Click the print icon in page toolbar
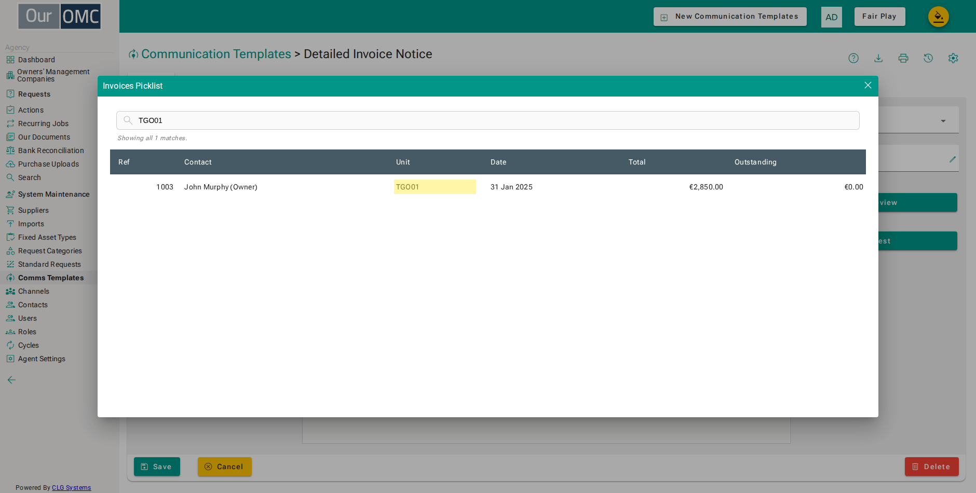 (903, 58)
